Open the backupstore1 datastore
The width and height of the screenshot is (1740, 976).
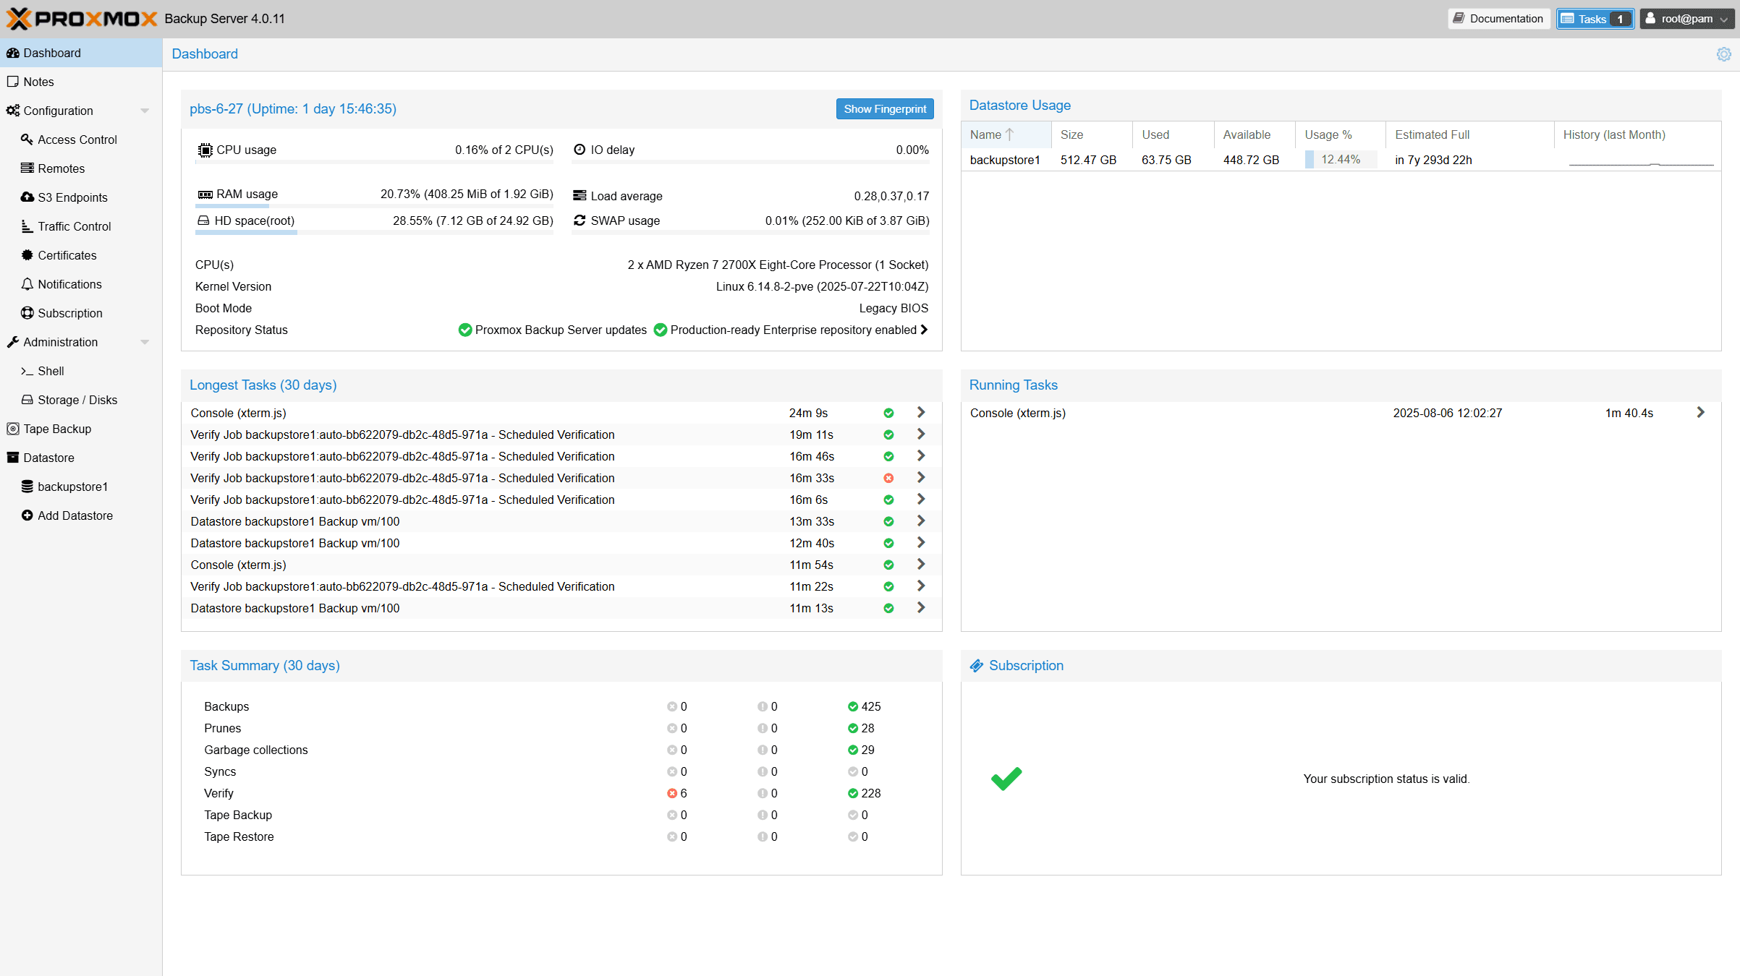[72, 486]
